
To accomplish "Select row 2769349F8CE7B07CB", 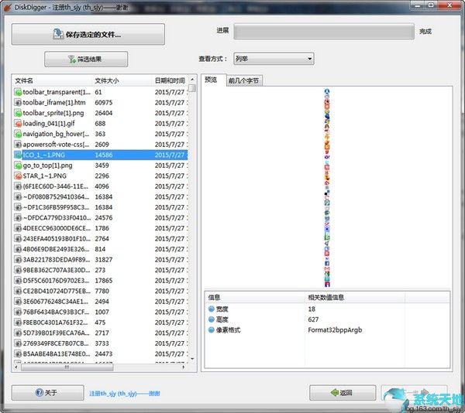I will point(100,343).
